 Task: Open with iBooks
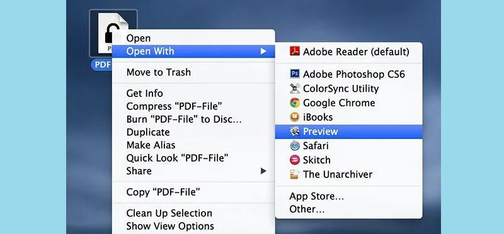349,117
